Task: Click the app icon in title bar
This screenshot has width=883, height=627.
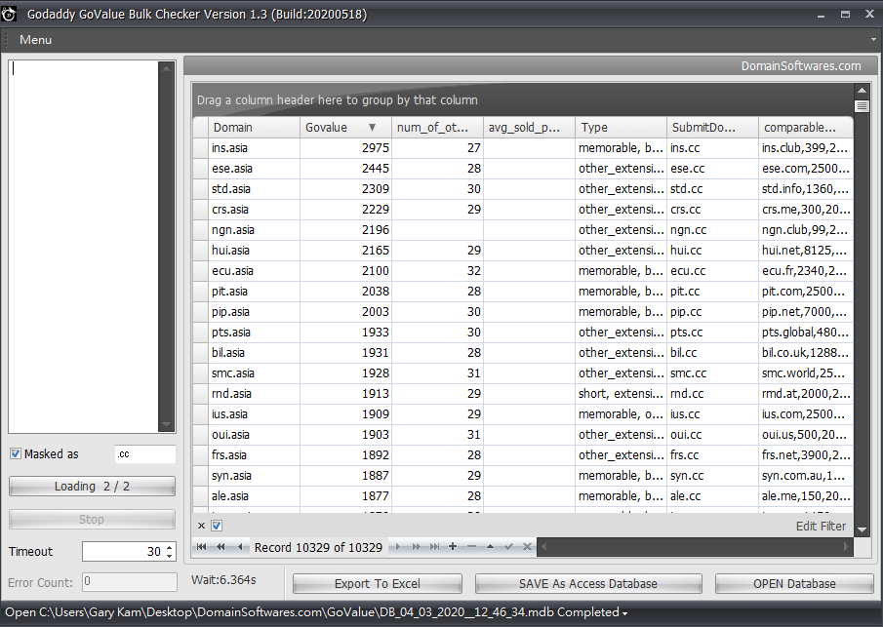Action: [9, 14]
